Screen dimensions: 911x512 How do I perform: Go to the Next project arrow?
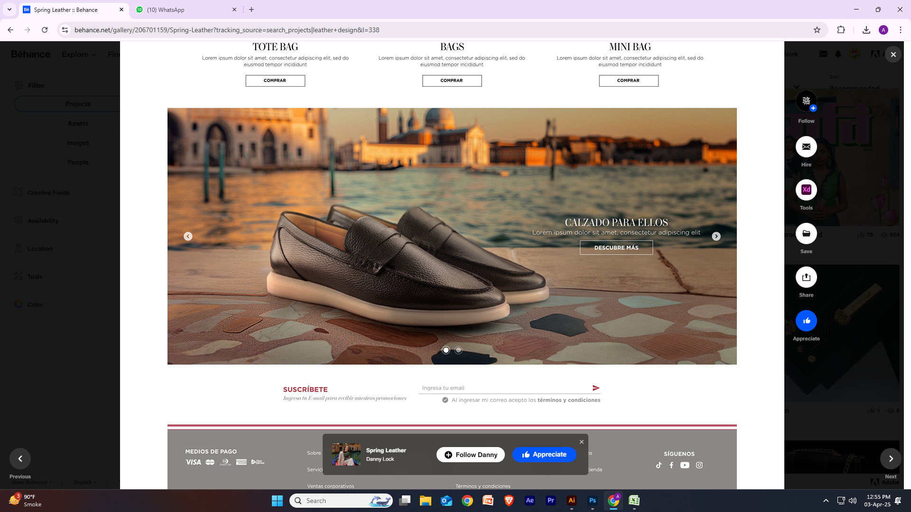click(891, 458)
